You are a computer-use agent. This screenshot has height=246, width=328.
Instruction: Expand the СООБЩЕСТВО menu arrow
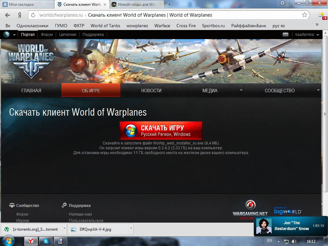point(318,90)
